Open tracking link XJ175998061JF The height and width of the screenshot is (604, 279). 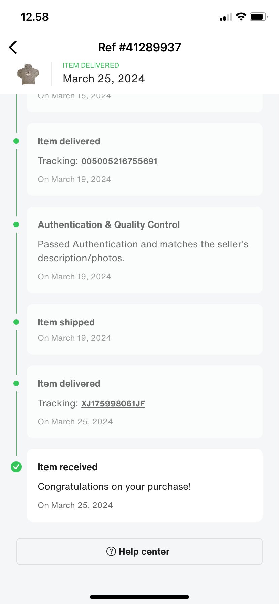coord(113,403)
